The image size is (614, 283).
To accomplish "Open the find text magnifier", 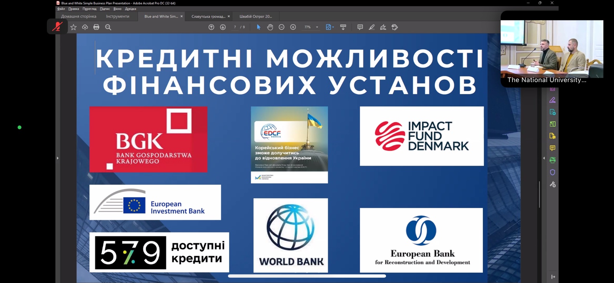I will (108, 27).
